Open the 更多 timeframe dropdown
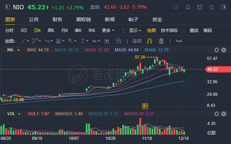 pos(108,31)
